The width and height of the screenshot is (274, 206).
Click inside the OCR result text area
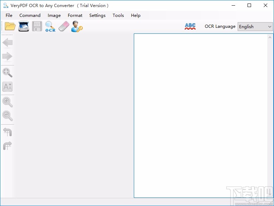pos(201,116)
